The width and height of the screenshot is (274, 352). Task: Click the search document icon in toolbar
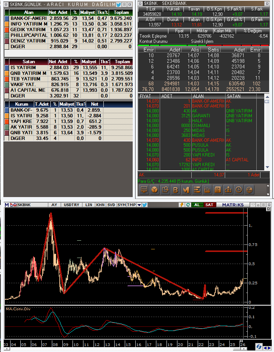pyautogui.click(x=165, y=190)
